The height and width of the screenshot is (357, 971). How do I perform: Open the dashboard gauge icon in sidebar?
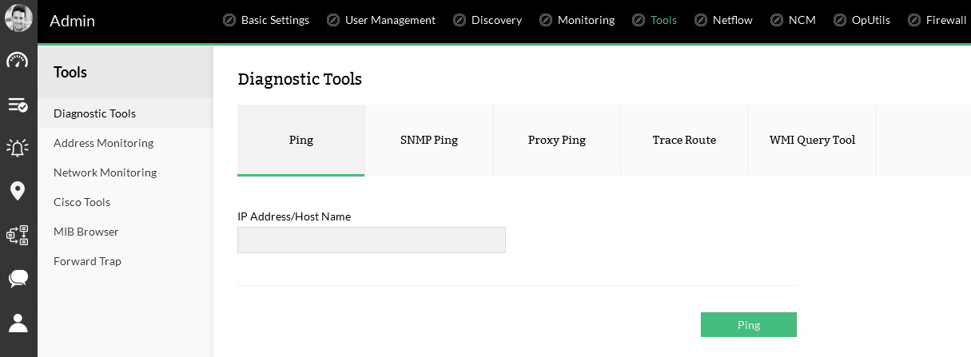[18, 61]
